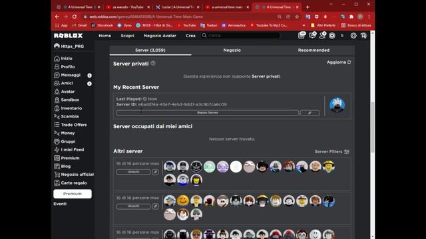Open the YouTube bookmark
This screenshot has height=239, width=426.
186,25
